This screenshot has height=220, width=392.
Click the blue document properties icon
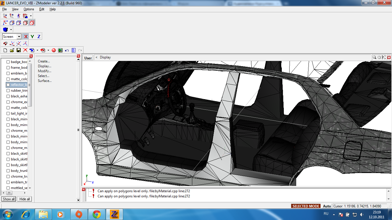pos(73,50)
